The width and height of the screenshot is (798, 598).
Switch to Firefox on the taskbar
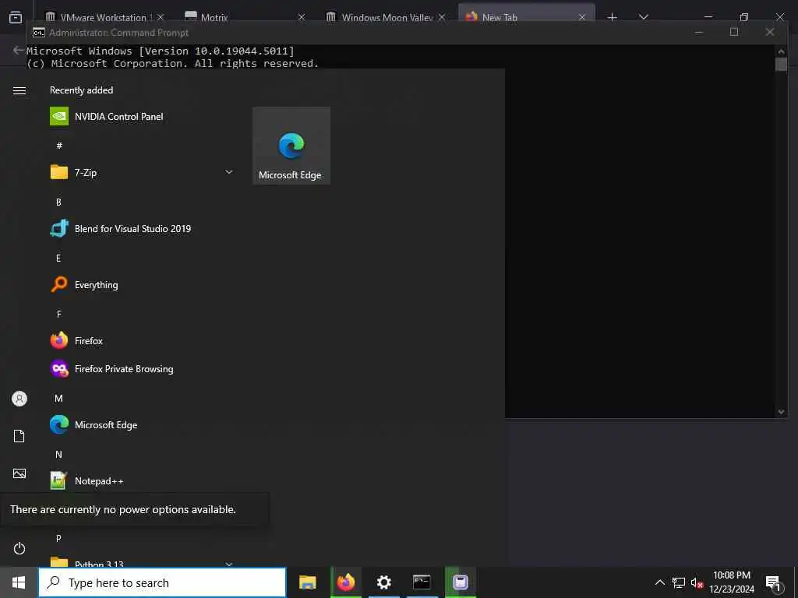pyautogui.click(x=345, y=582)
